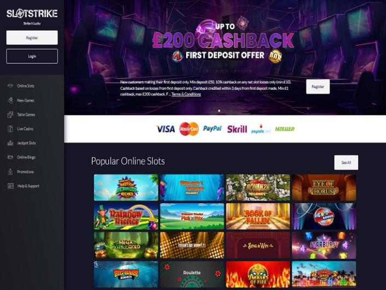Viewport: 386px width, 290px height.
Task: Click the Live Casino sidebar icon
Action: pyautogui.click(x=10, y=129)
